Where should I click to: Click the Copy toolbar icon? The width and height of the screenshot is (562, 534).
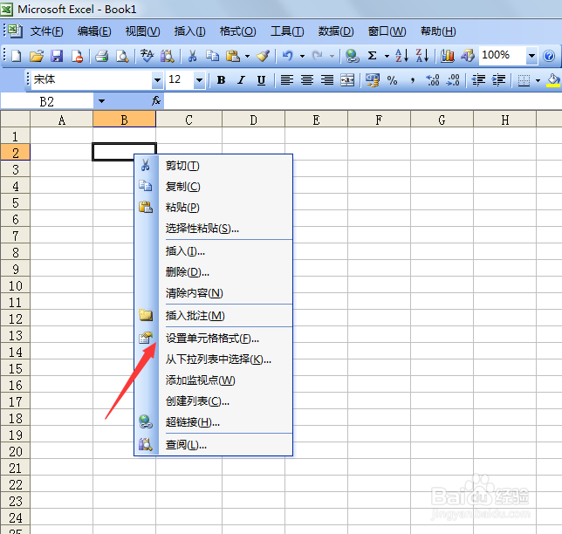tap(212, 56)
